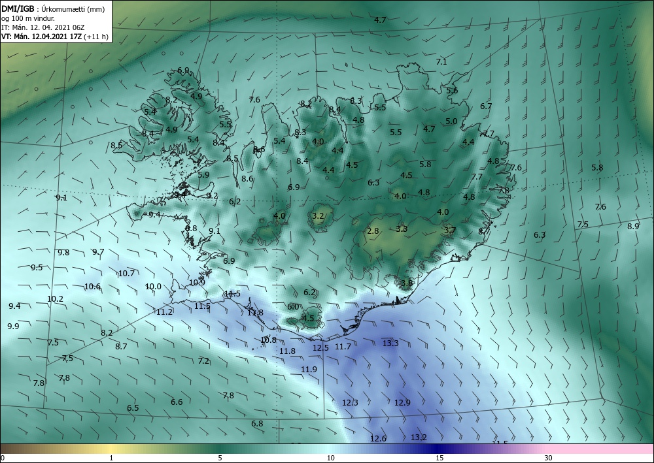
Task: Click the dark blue section of the color bar
Action: click(x=438, y=449)
